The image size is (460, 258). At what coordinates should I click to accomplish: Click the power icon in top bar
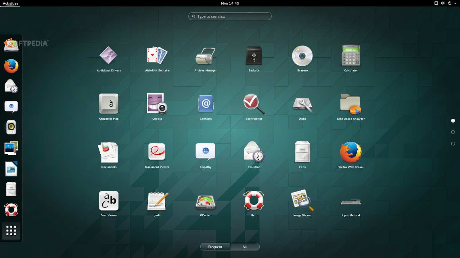[450, 3]
